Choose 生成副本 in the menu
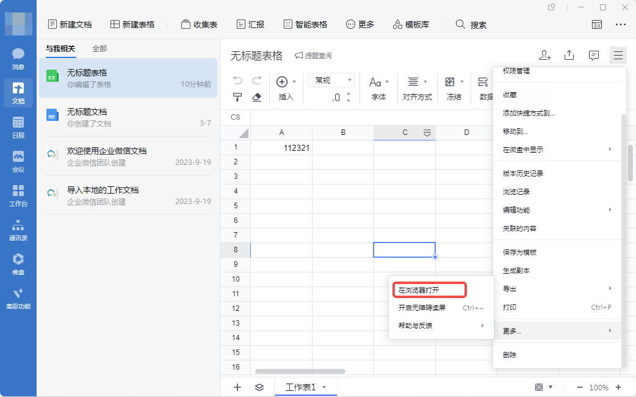The height and width of the screenshot is (397, 636). click(516, 271)
